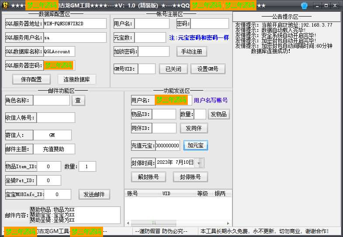Image resolution: width=343 pixels, height=237 pixels.
Task: Focus the SQL服务器地址 input field
Action: click(x=75, y=24)
